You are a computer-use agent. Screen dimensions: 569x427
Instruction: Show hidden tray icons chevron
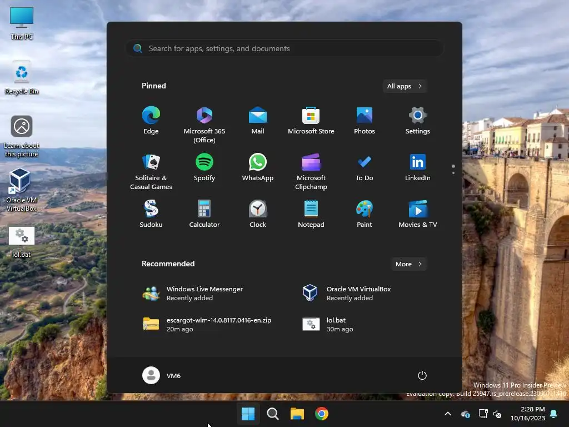(x=448, y=414)
